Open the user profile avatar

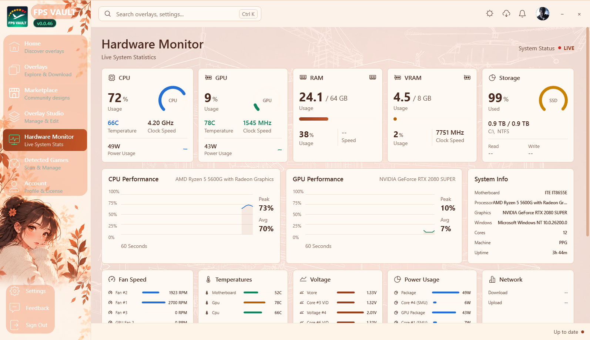(x=543, y=14)
